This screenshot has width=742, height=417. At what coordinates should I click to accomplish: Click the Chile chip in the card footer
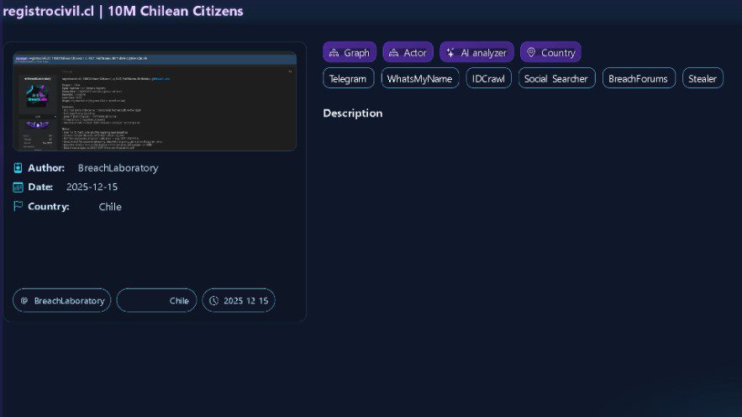tap(156, 301)
